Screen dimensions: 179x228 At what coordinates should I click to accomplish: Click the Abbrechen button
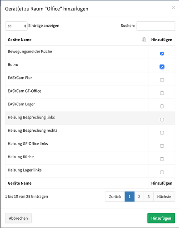(18, 218)
